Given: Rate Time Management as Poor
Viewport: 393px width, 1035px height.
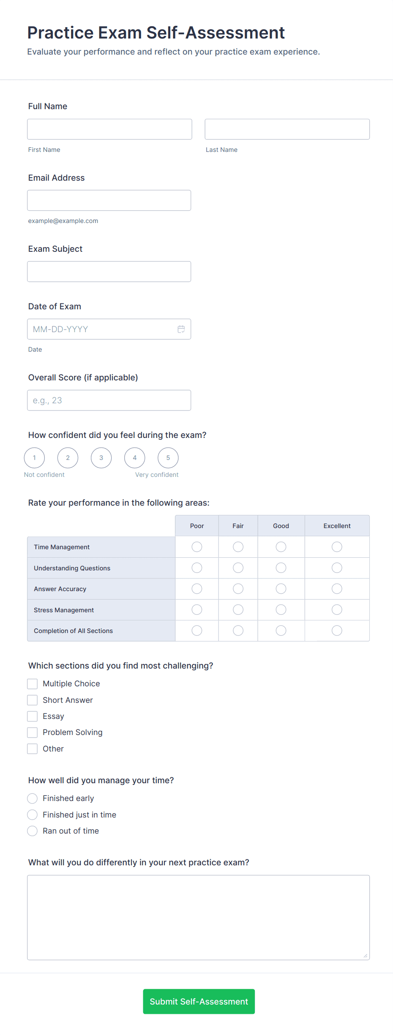Looking at the screenshot, I should pos(197,547).
